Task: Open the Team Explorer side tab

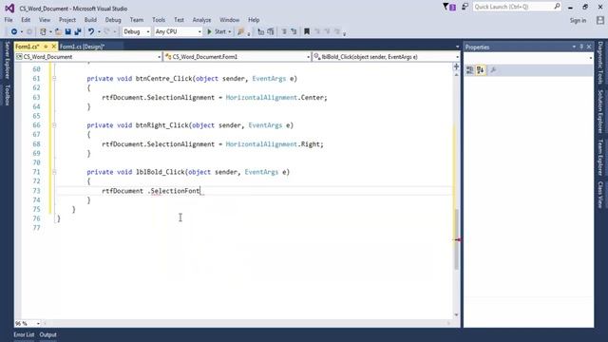Action: (600, 158)
